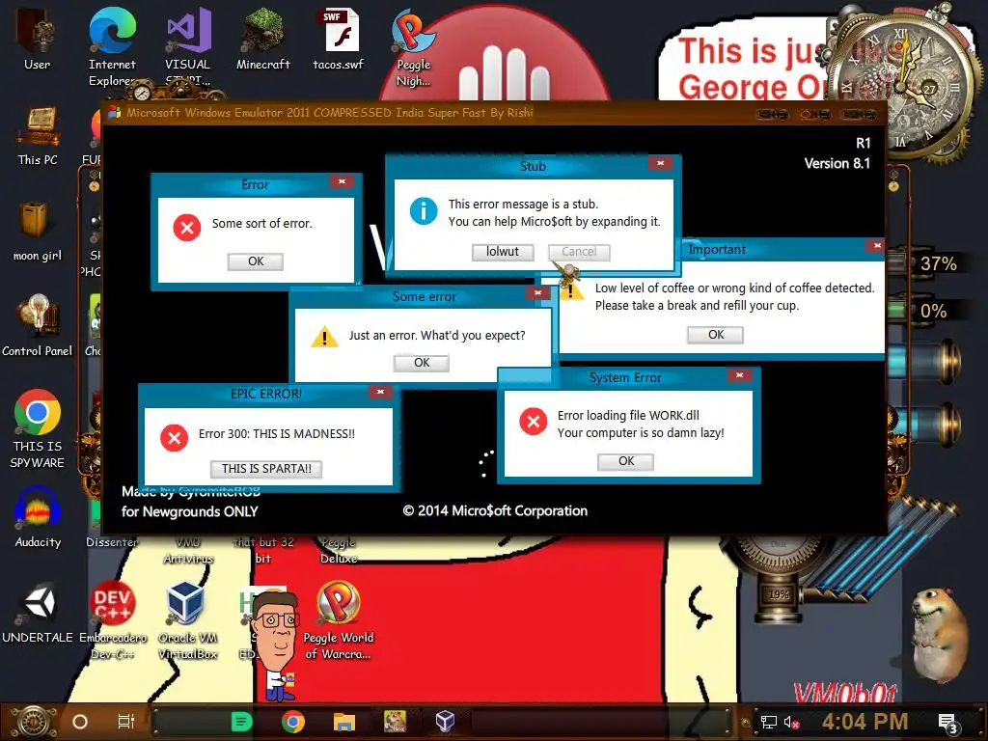This screenshot has height=741, width=988.
Task: Click the steampunk Start button
Action: 34,722
